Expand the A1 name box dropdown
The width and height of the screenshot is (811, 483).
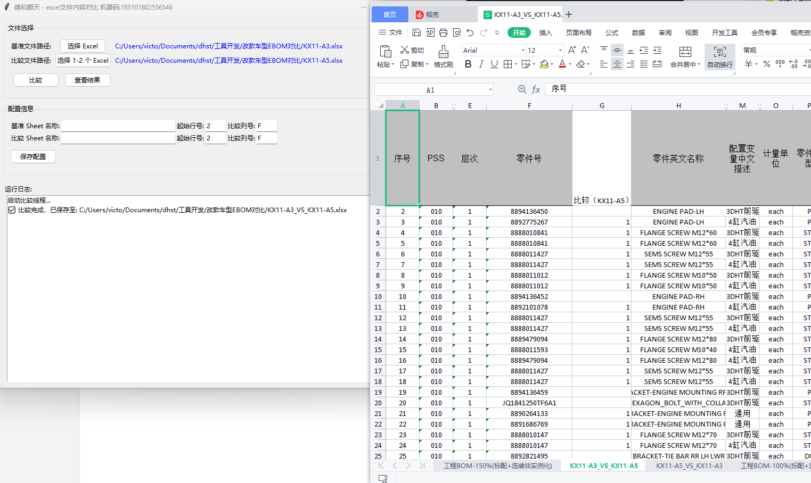click(x=490, y=90)
